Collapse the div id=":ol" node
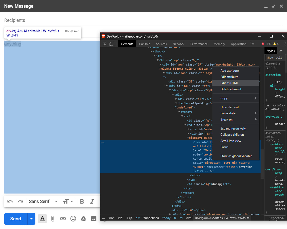 (x=167, y=86)
